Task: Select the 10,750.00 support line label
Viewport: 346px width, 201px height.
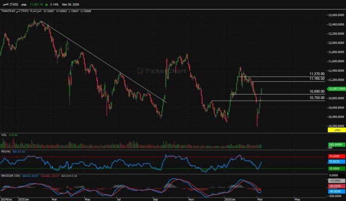Action: click(317, 98)
